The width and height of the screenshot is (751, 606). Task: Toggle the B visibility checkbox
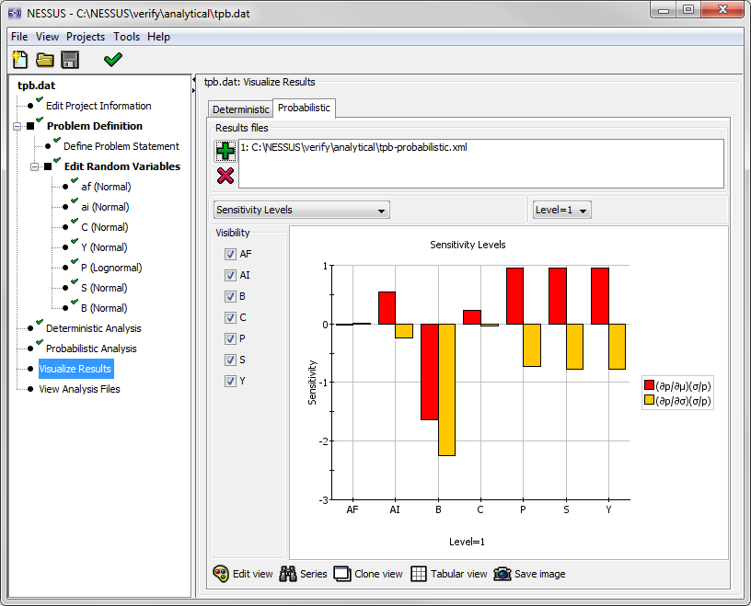pyautogui.click(x=230, y=296)
